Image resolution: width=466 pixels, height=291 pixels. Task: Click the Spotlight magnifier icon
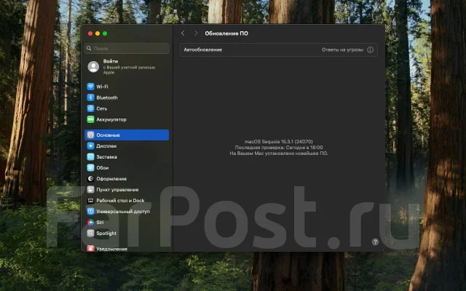tap(90, 233)
